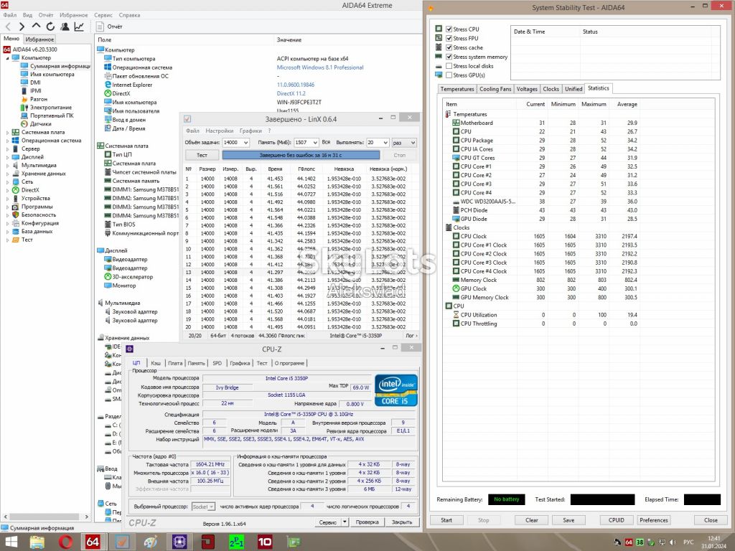Enable Stress local disks checkbox
Image resolution: width=735 pixels, height=551 pixels.
click(x=449, y=66)
